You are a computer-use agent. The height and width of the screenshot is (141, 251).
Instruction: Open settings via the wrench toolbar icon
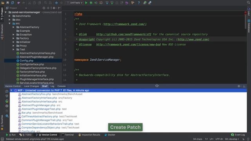click(x=133, y=3)
